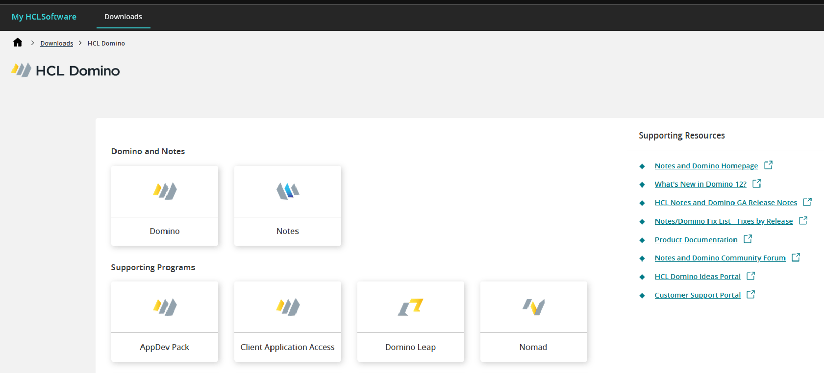The height and width of the screenshot is (373, 824).
Task: Open the Nomad tile icon
Action: [533, 307]
